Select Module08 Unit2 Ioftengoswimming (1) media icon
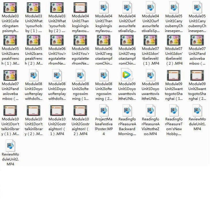This screenshot has height=200, width=210. pyautogui.click(x=80, y=75)
